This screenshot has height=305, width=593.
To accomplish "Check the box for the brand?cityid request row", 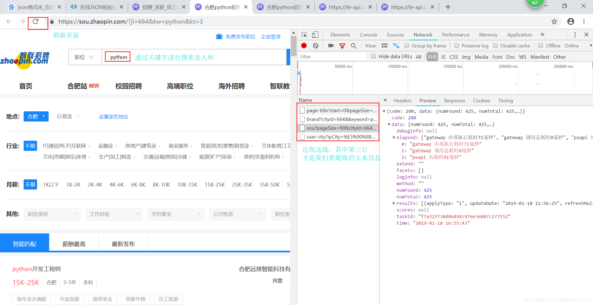I will pos(302,119).
